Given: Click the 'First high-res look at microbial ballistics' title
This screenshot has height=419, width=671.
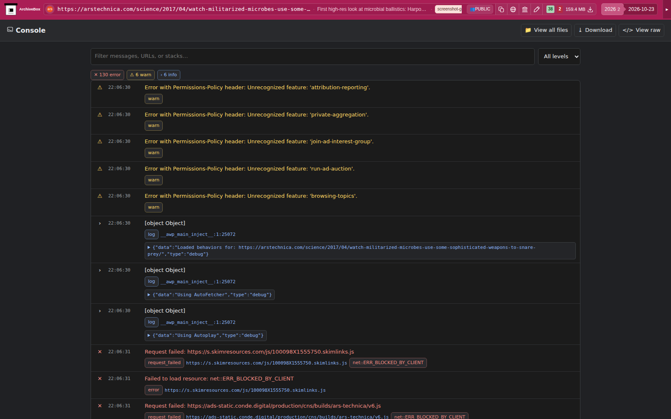Looking at the screenshot, I should pos(372,9).
